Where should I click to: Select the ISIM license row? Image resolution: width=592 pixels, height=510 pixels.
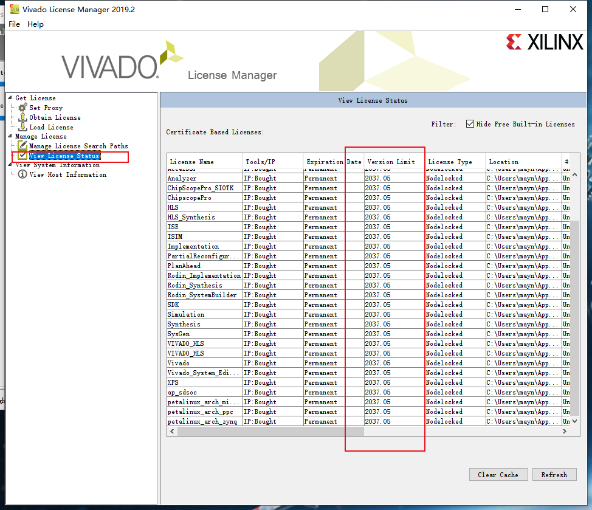(368, 236)
